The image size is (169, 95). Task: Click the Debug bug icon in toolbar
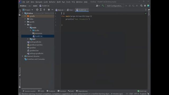130,6
